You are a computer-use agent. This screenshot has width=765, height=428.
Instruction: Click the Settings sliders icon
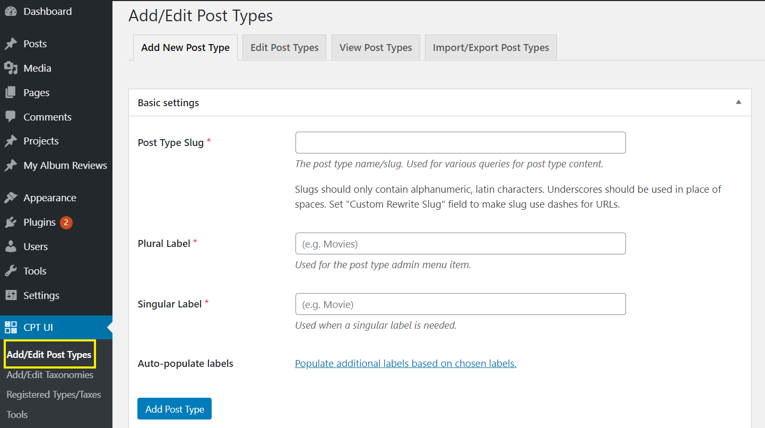(x=10, y=295)
